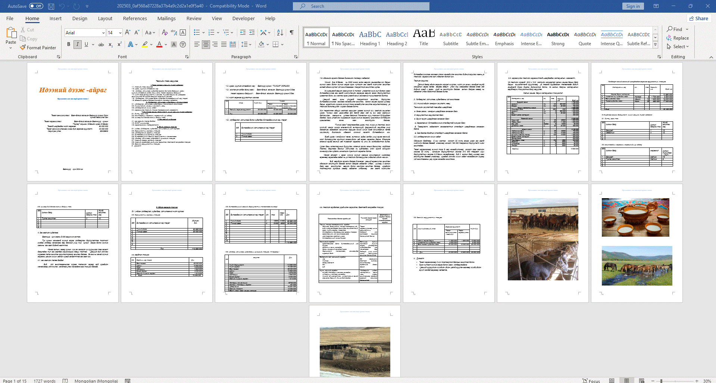Toggle Italic formatting

click(78, 44)
